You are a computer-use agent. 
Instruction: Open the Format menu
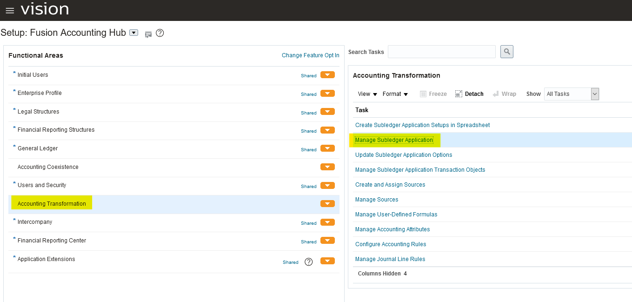point(395,94)
